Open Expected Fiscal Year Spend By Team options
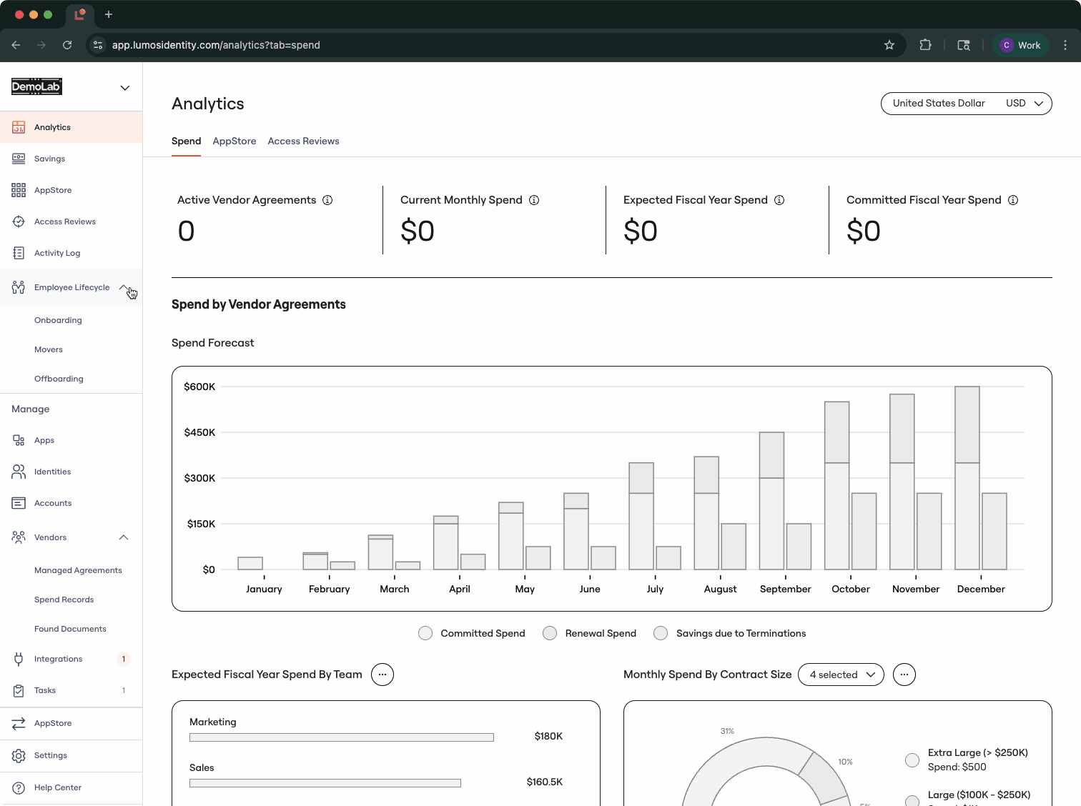 click(382, 675)
